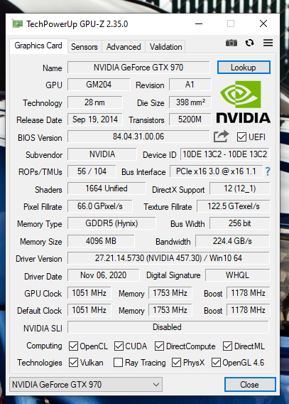The width and height of the screenshot is (289, 404).
Task: Click the refresh arrows icon
Action: pos(249,43)
